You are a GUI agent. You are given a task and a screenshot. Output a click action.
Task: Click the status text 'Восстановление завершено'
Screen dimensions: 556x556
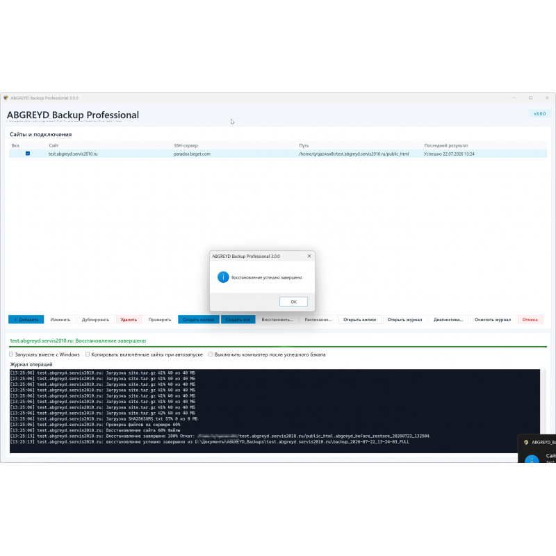click(x=111, y=341)
